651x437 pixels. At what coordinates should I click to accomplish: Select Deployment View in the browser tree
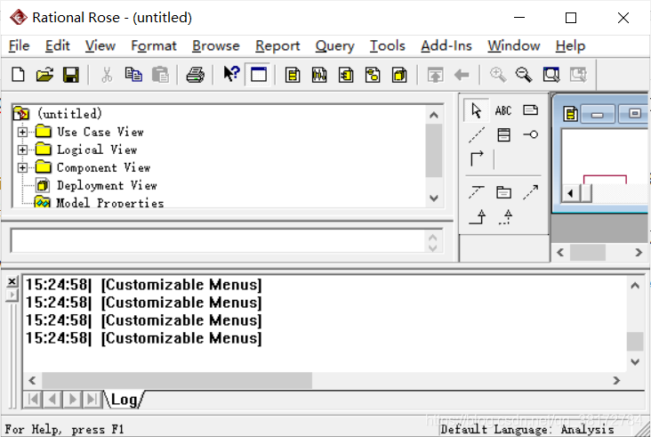coord(107,185)
